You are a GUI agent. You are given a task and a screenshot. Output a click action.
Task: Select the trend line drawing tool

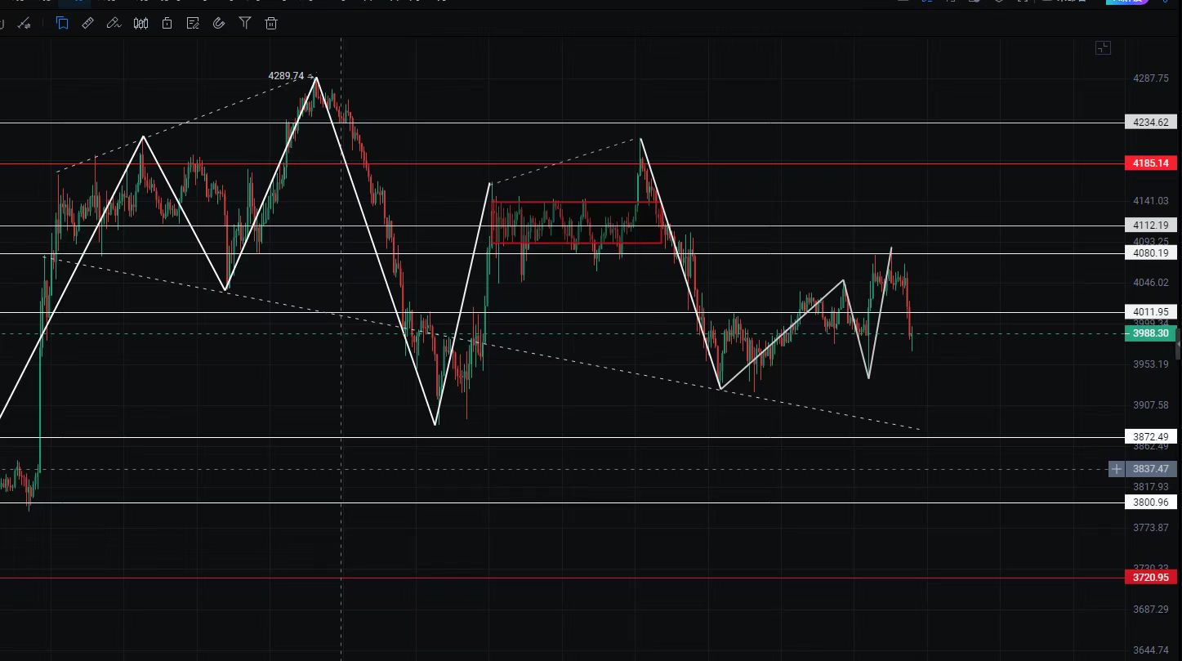[24, 24]
